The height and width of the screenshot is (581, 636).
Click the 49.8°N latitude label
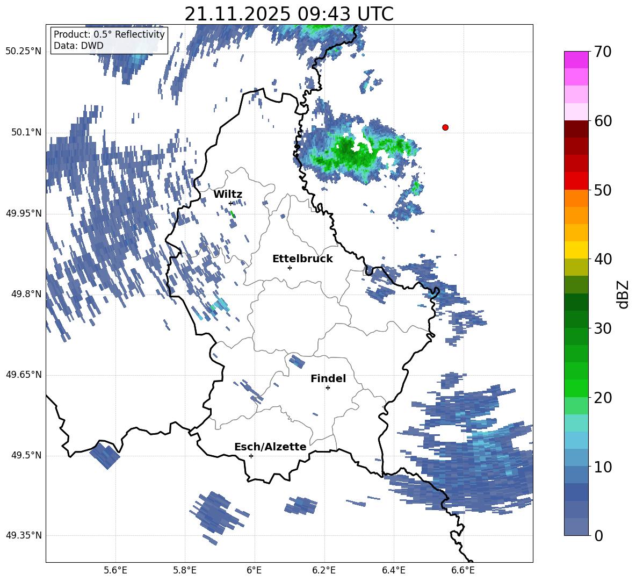(x=26, y=294)
